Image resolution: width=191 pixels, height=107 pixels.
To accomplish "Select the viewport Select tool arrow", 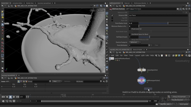I will [x=2, y=22].
